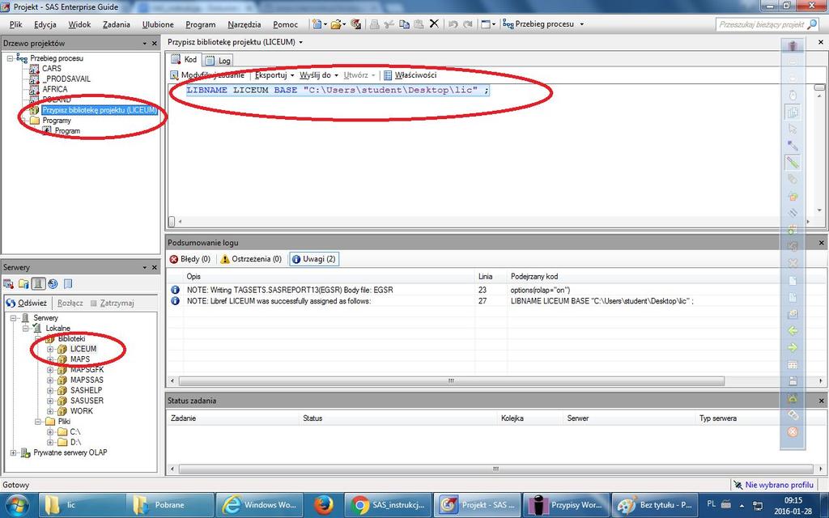This screenshot has height=518, width=829.
Task: Open the Pobrane folder from taskbar
Action: click(x=170, y=505)
